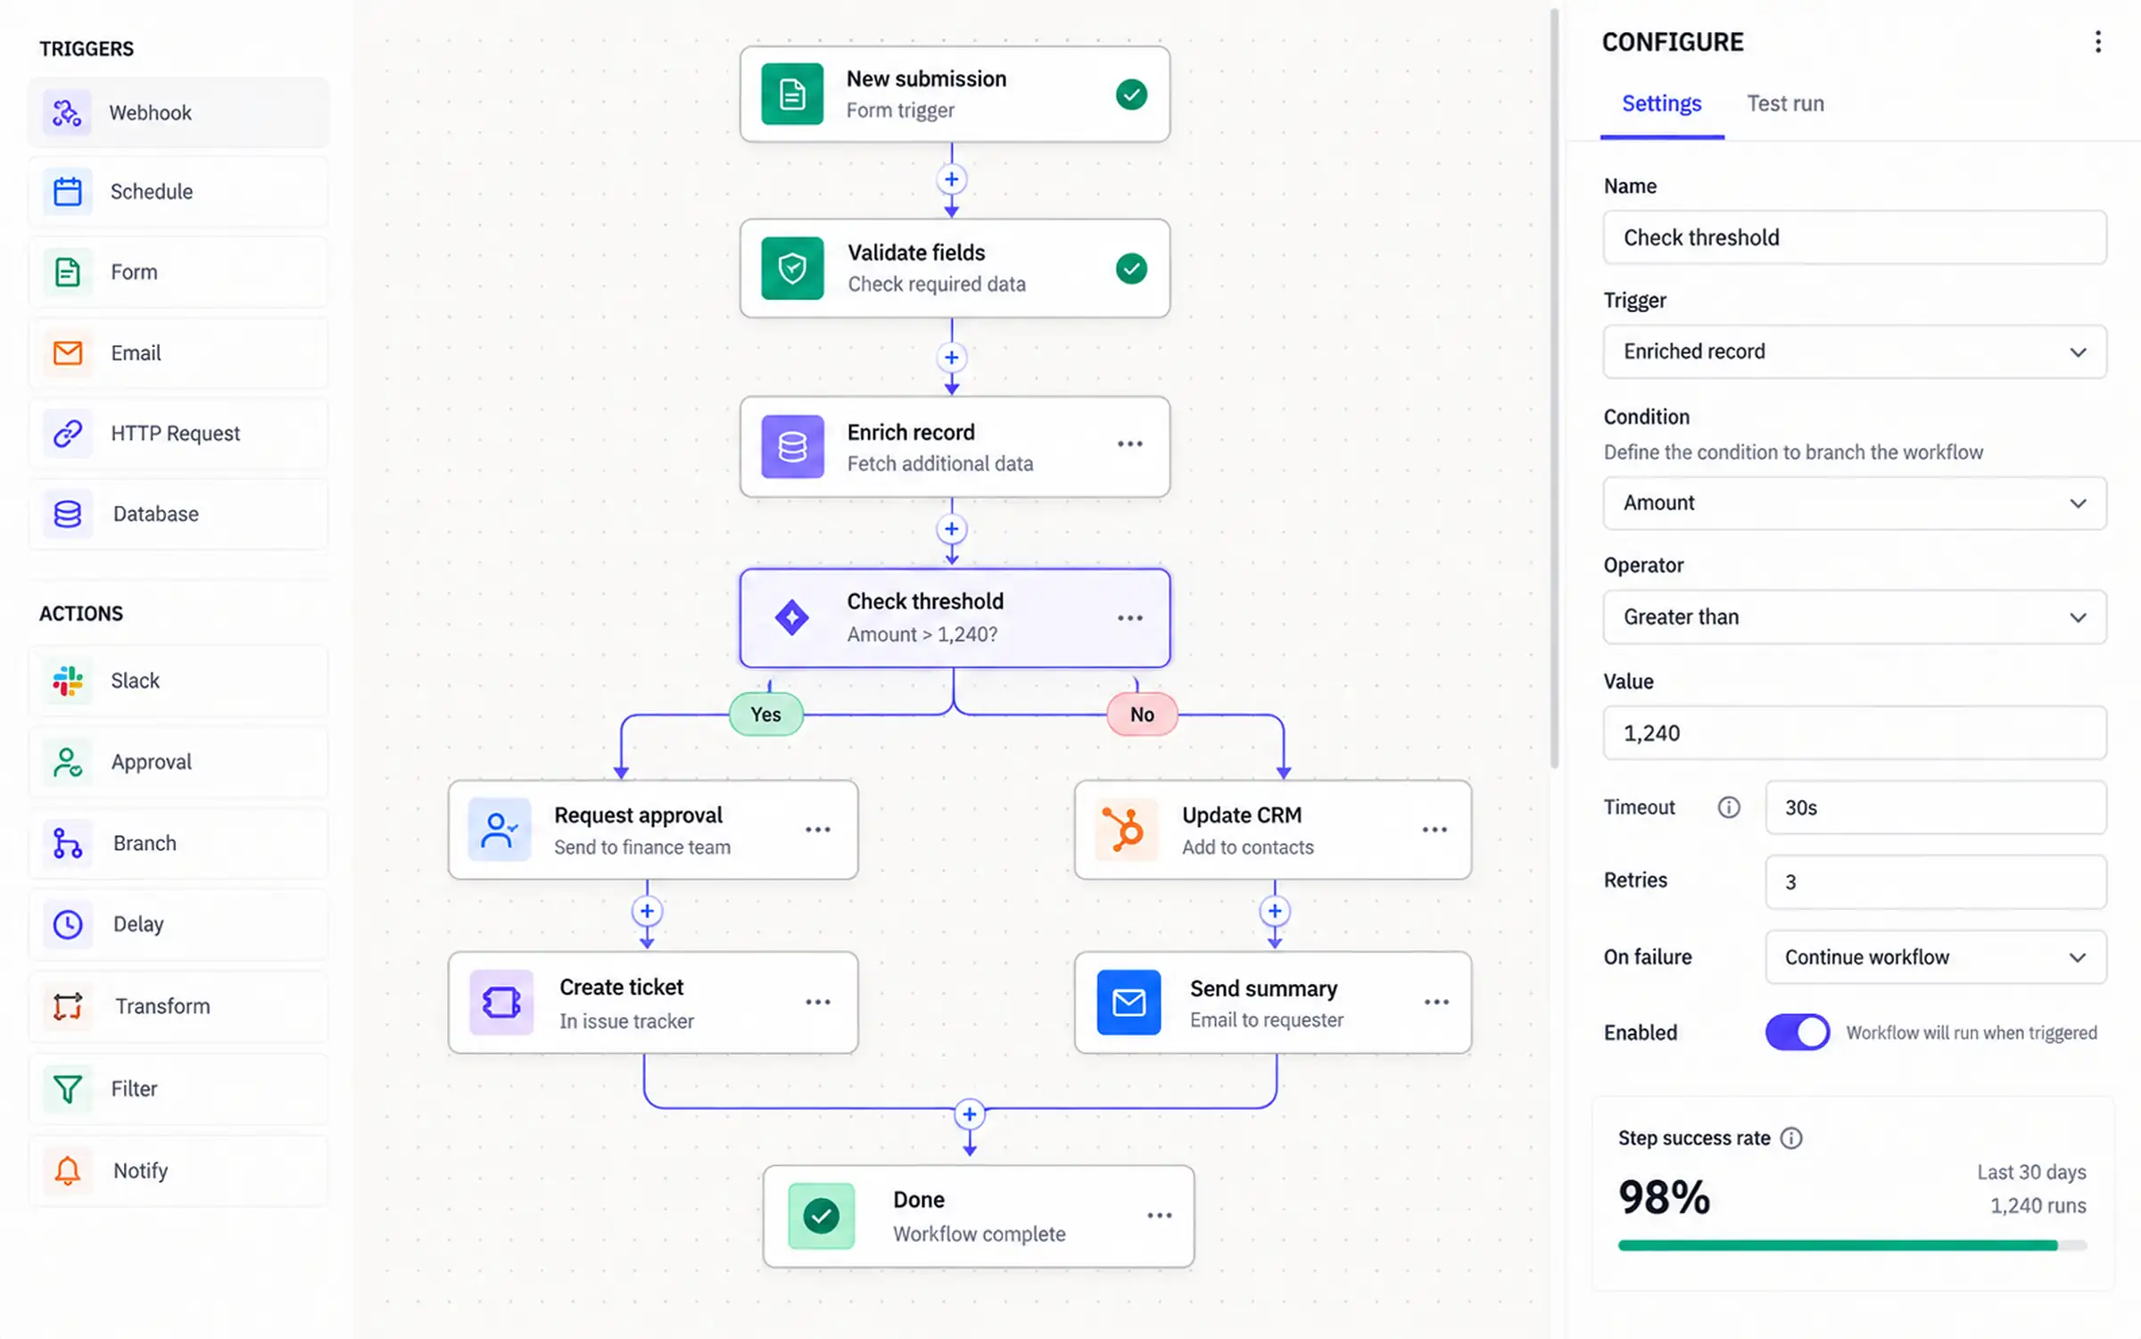Open Update CRM node options menu
The height and width of the screenshot is (1339, 2141).
[x=1434, y=830]
